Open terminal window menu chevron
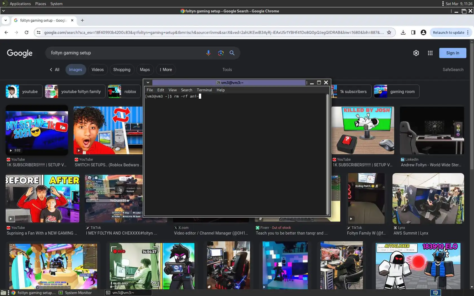Screen dimensions: 474x296 [148, 83]
